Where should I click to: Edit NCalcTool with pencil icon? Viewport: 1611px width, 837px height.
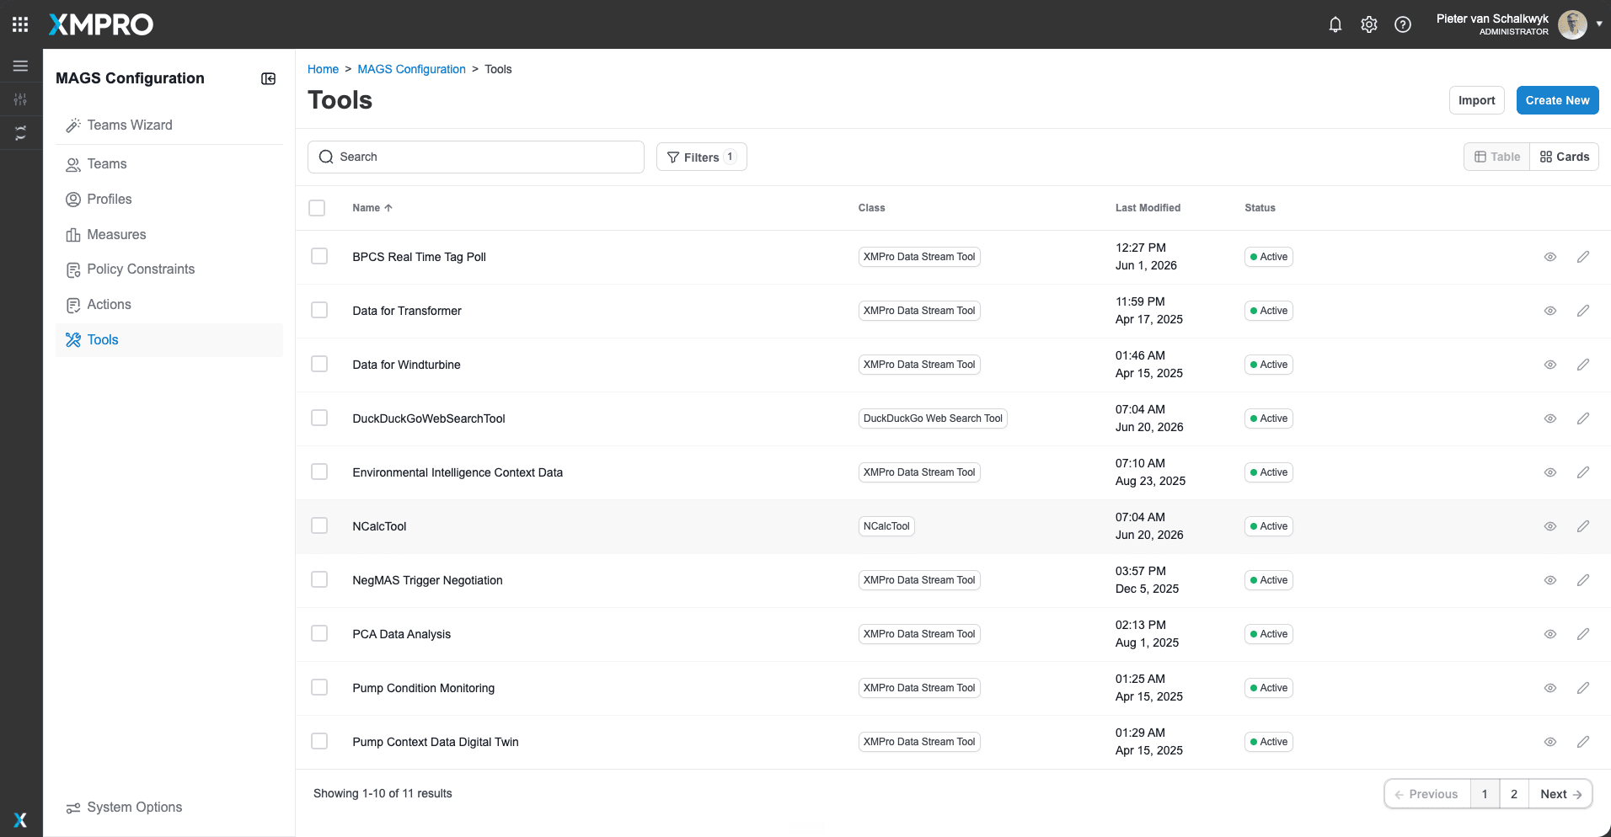pyautogui.click(x=1583, y=526)
